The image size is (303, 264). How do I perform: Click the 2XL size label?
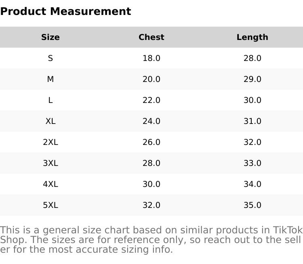coord(50,142)
